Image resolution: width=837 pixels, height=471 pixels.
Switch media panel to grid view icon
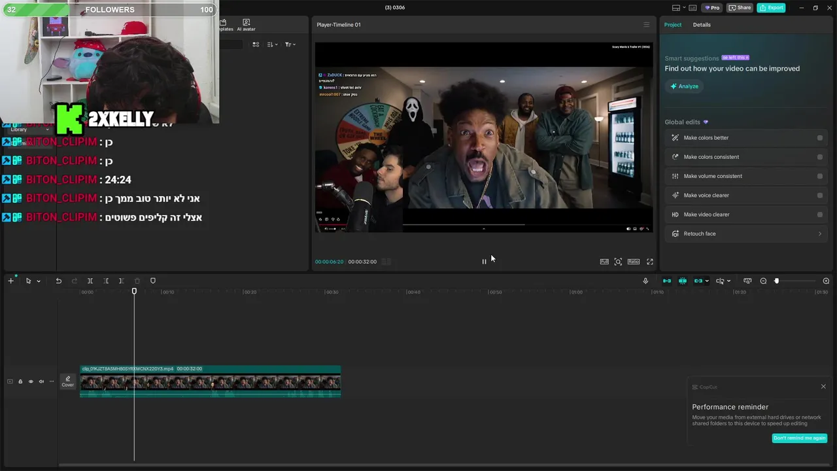pos(256,44)
